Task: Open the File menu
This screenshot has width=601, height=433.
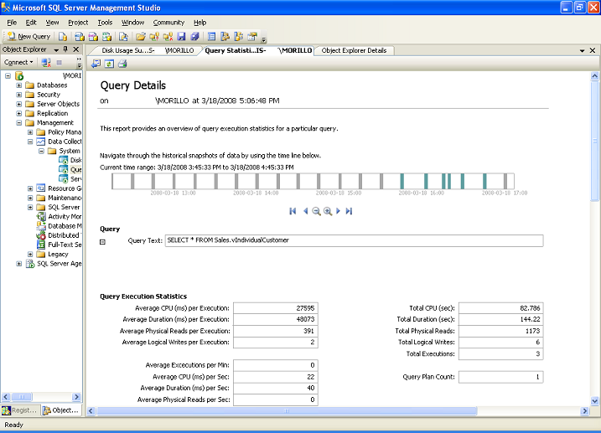Action: pyautogui.click(x=12, y=23)
